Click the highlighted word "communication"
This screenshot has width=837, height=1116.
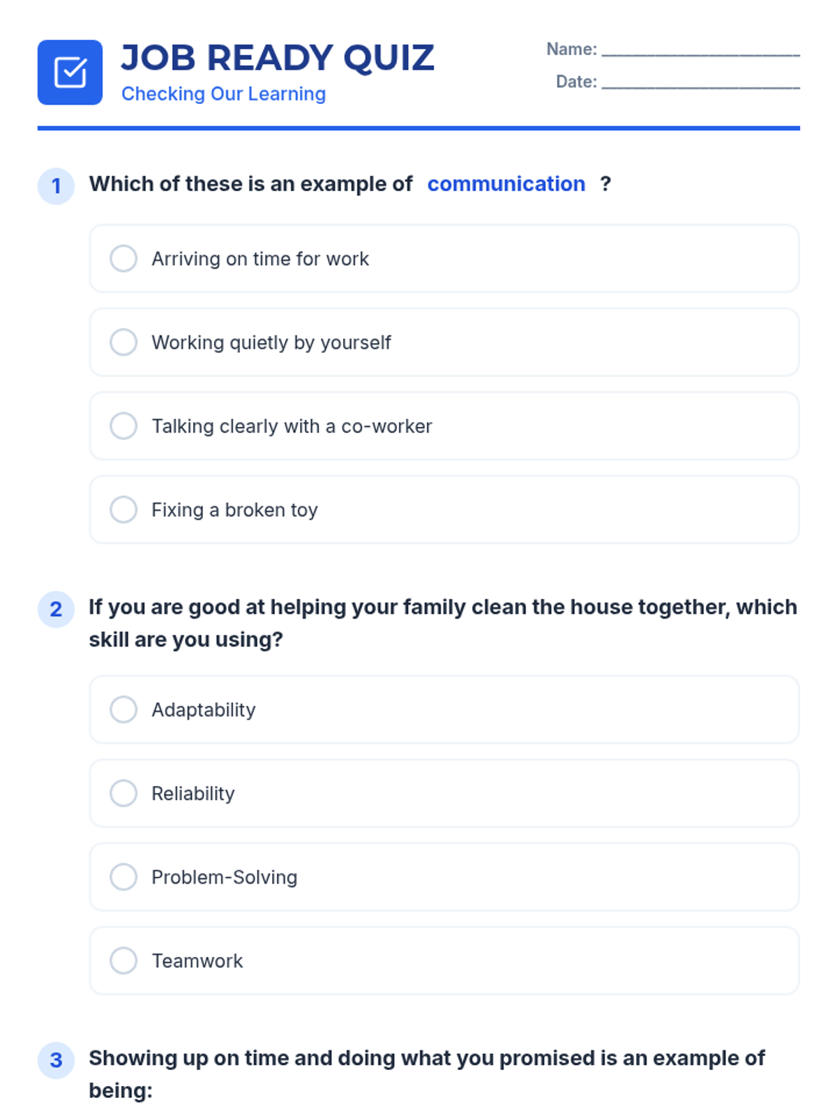click(x=506, y=184)
